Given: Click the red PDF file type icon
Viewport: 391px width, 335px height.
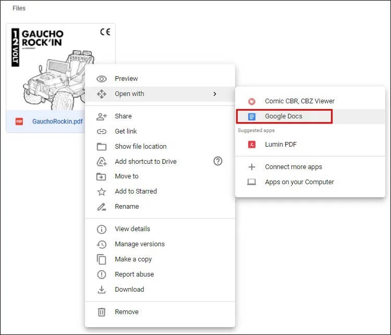Looking at the screenshot, I should click(x=19, y=122).
